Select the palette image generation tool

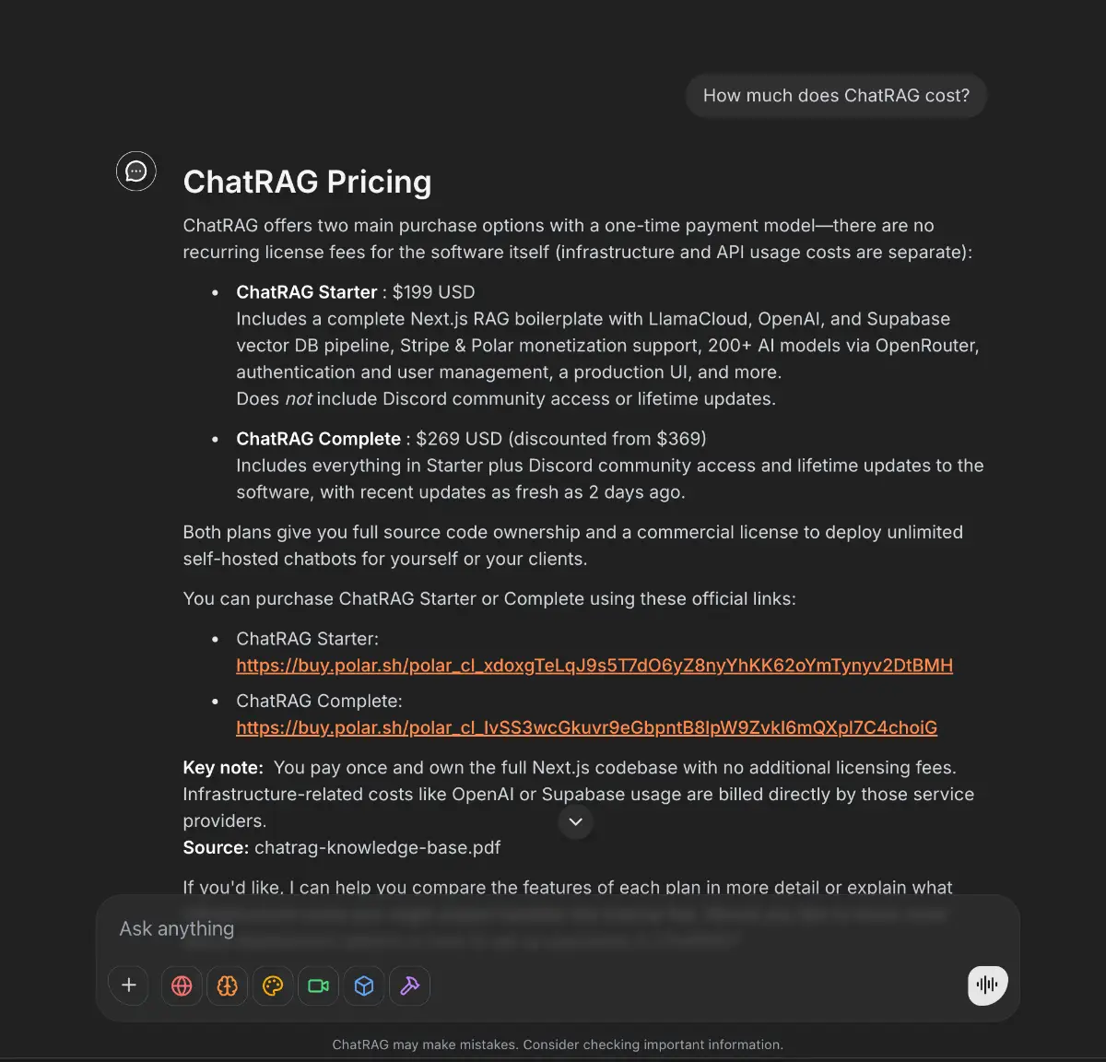coord(273,985)
